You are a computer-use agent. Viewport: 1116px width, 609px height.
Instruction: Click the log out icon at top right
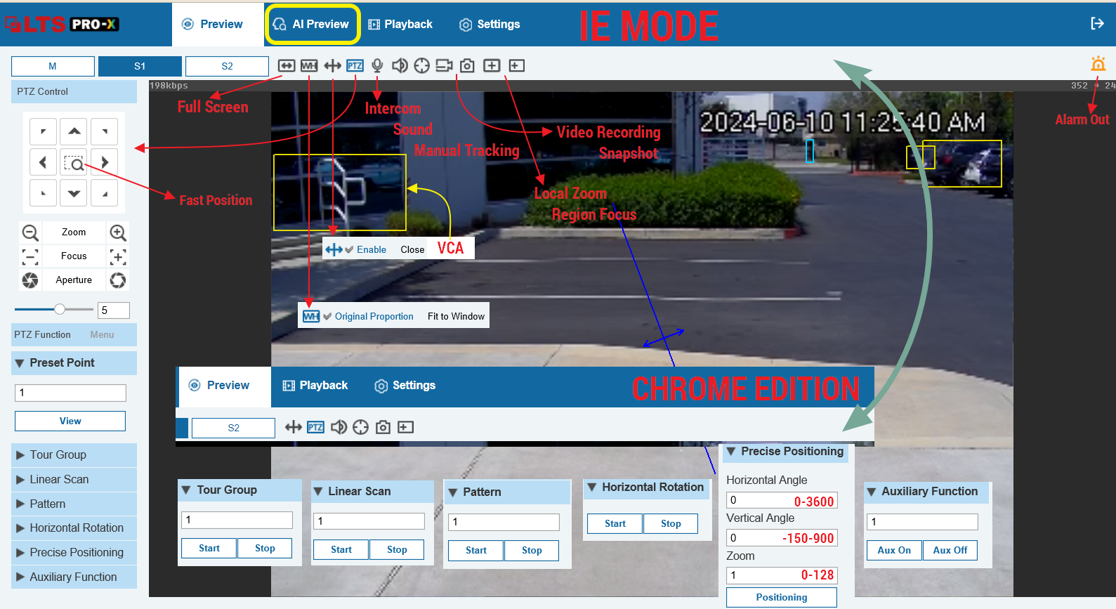pyautogui.click(x=1097, y=24)
